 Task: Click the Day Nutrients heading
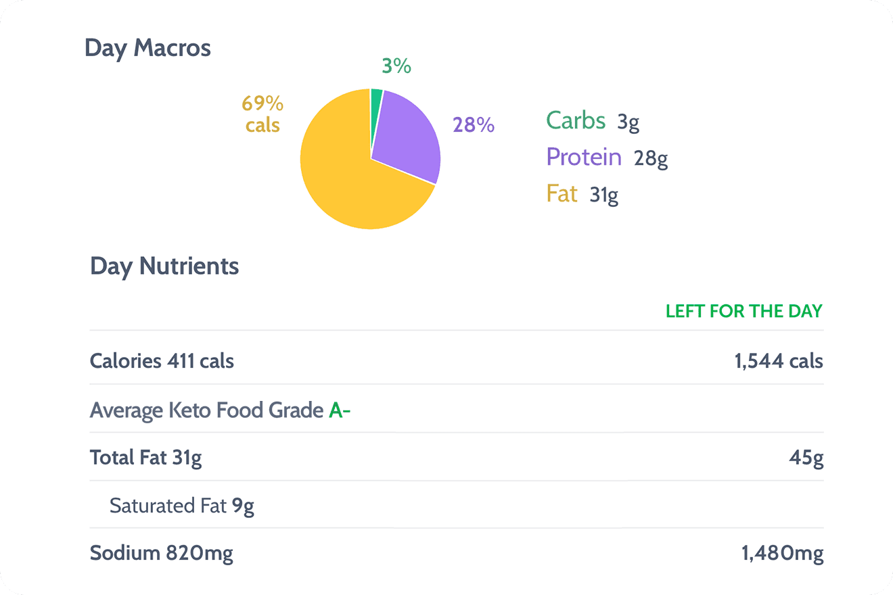pyautogui.click(x=164, y=266)
